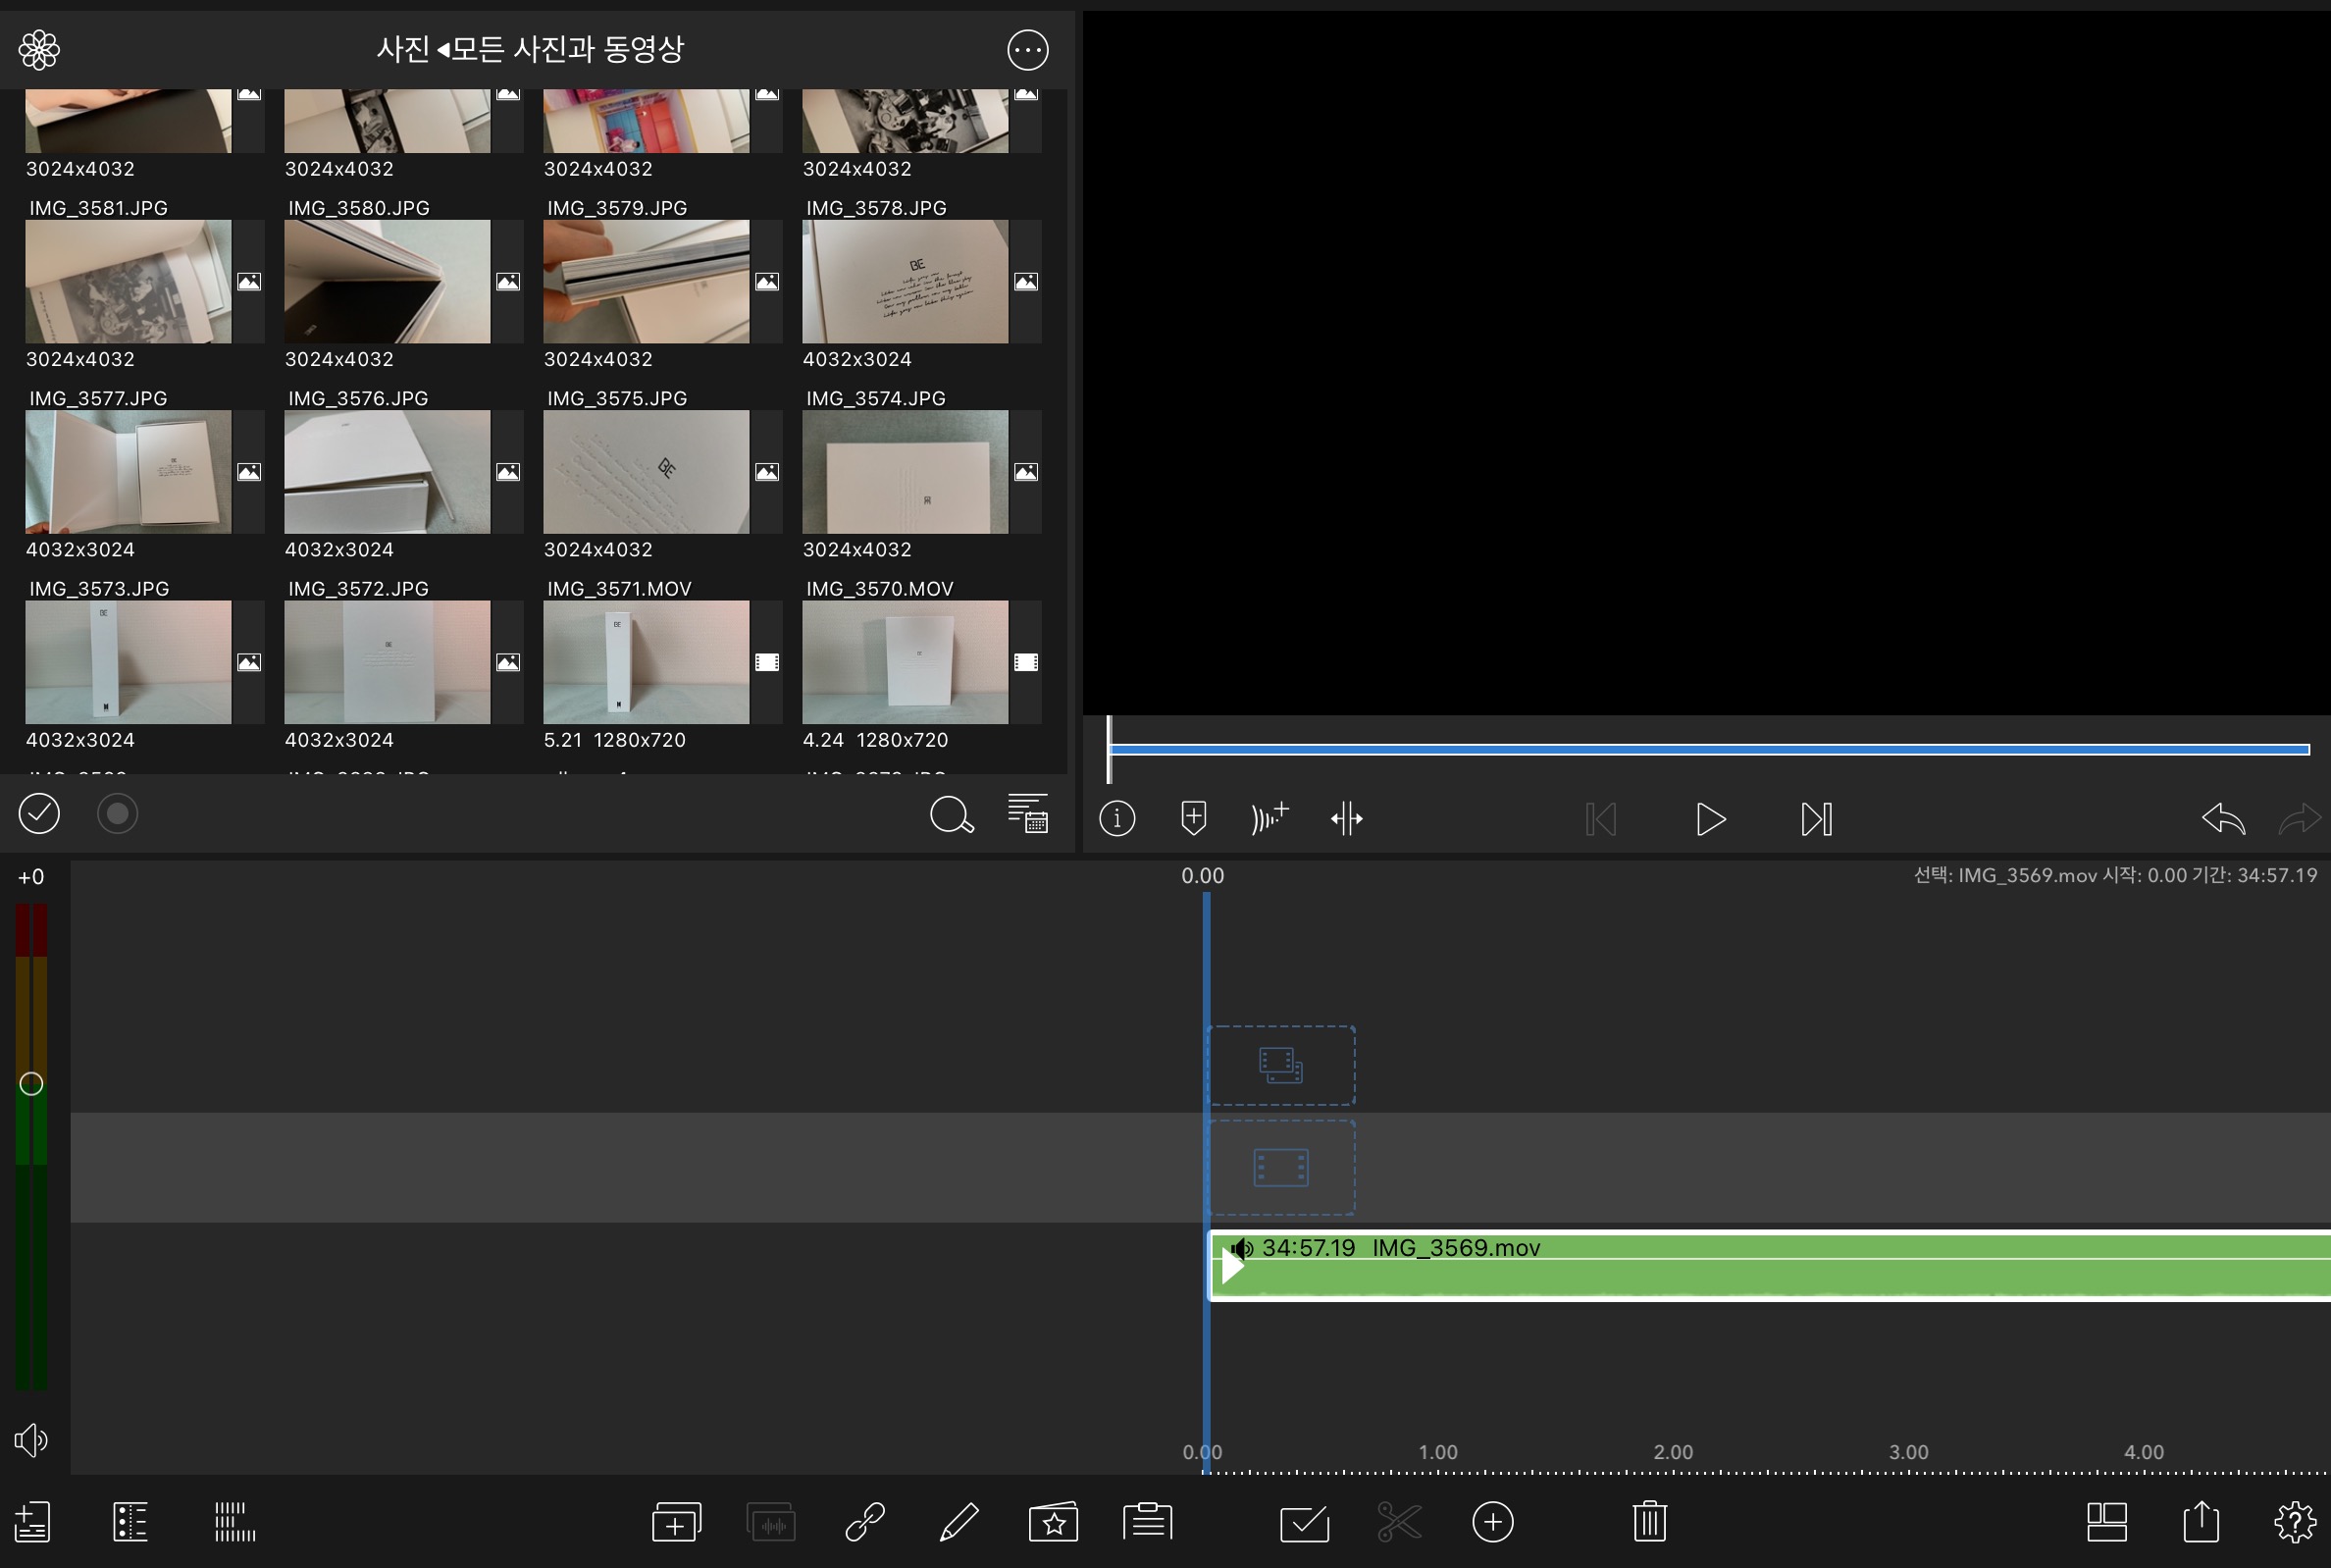Undo the last edit with arrow
Viewport: 2331px width, 1568px height.
coord(2223,819)
